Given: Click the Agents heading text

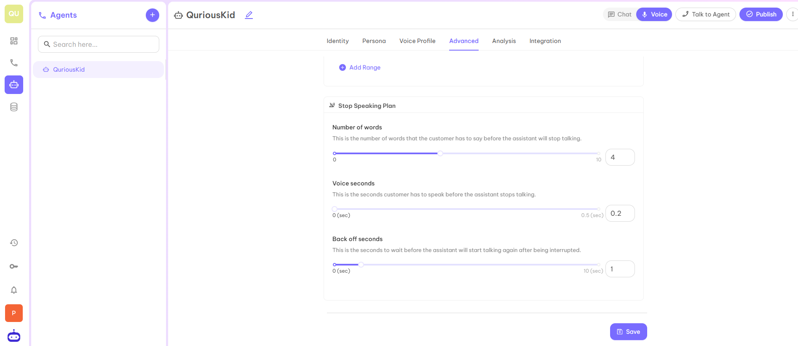Looking at the screenshot, I should pos(64,15).
